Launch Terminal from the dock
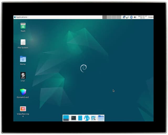The width and height of the screenshot is (168, 135). tap(73, 118)
